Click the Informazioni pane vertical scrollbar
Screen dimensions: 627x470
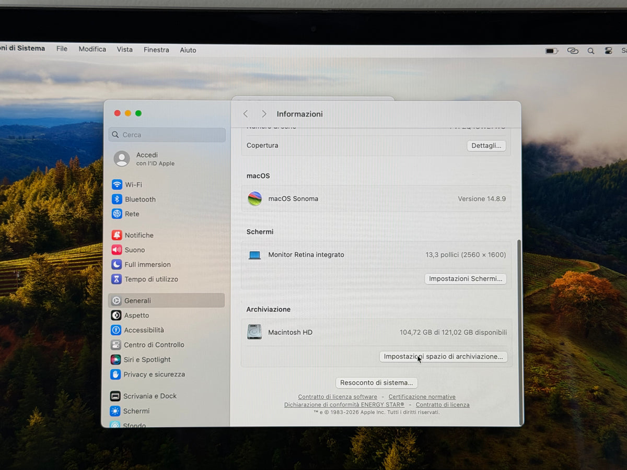pyautogui.click(x=519, y=332)
